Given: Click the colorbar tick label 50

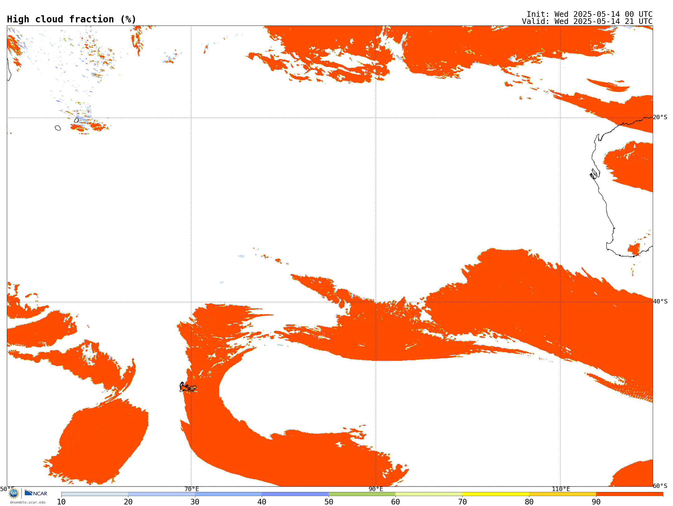Looking at the screenshot, I should [x=329, y=502].
